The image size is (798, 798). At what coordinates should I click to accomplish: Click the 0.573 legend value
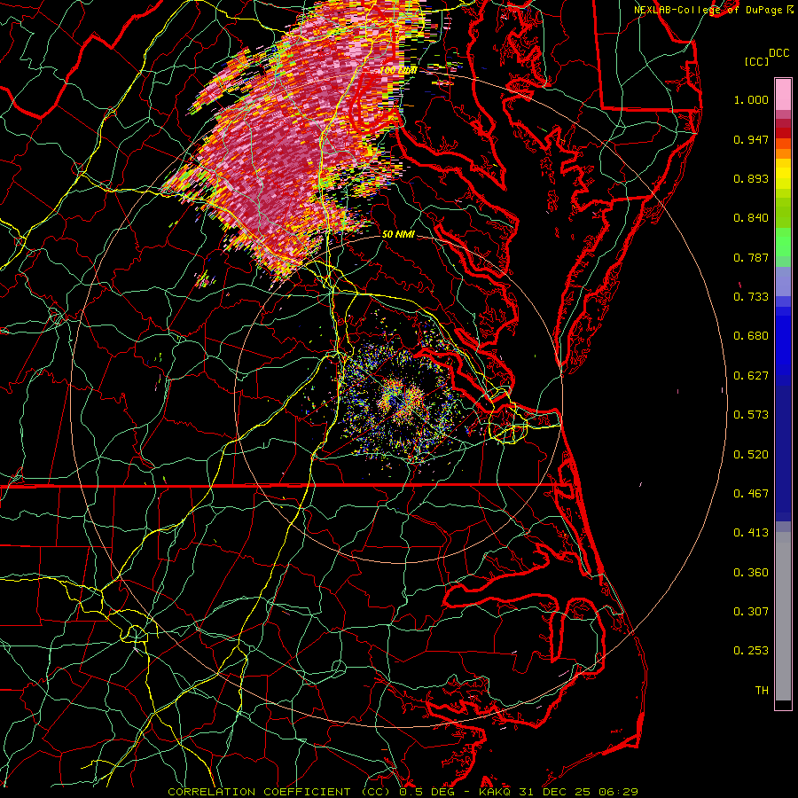coord(751,415)
